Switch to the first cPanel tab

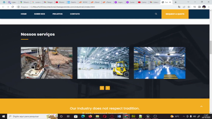pyautogui.click(x=95, y=2)
